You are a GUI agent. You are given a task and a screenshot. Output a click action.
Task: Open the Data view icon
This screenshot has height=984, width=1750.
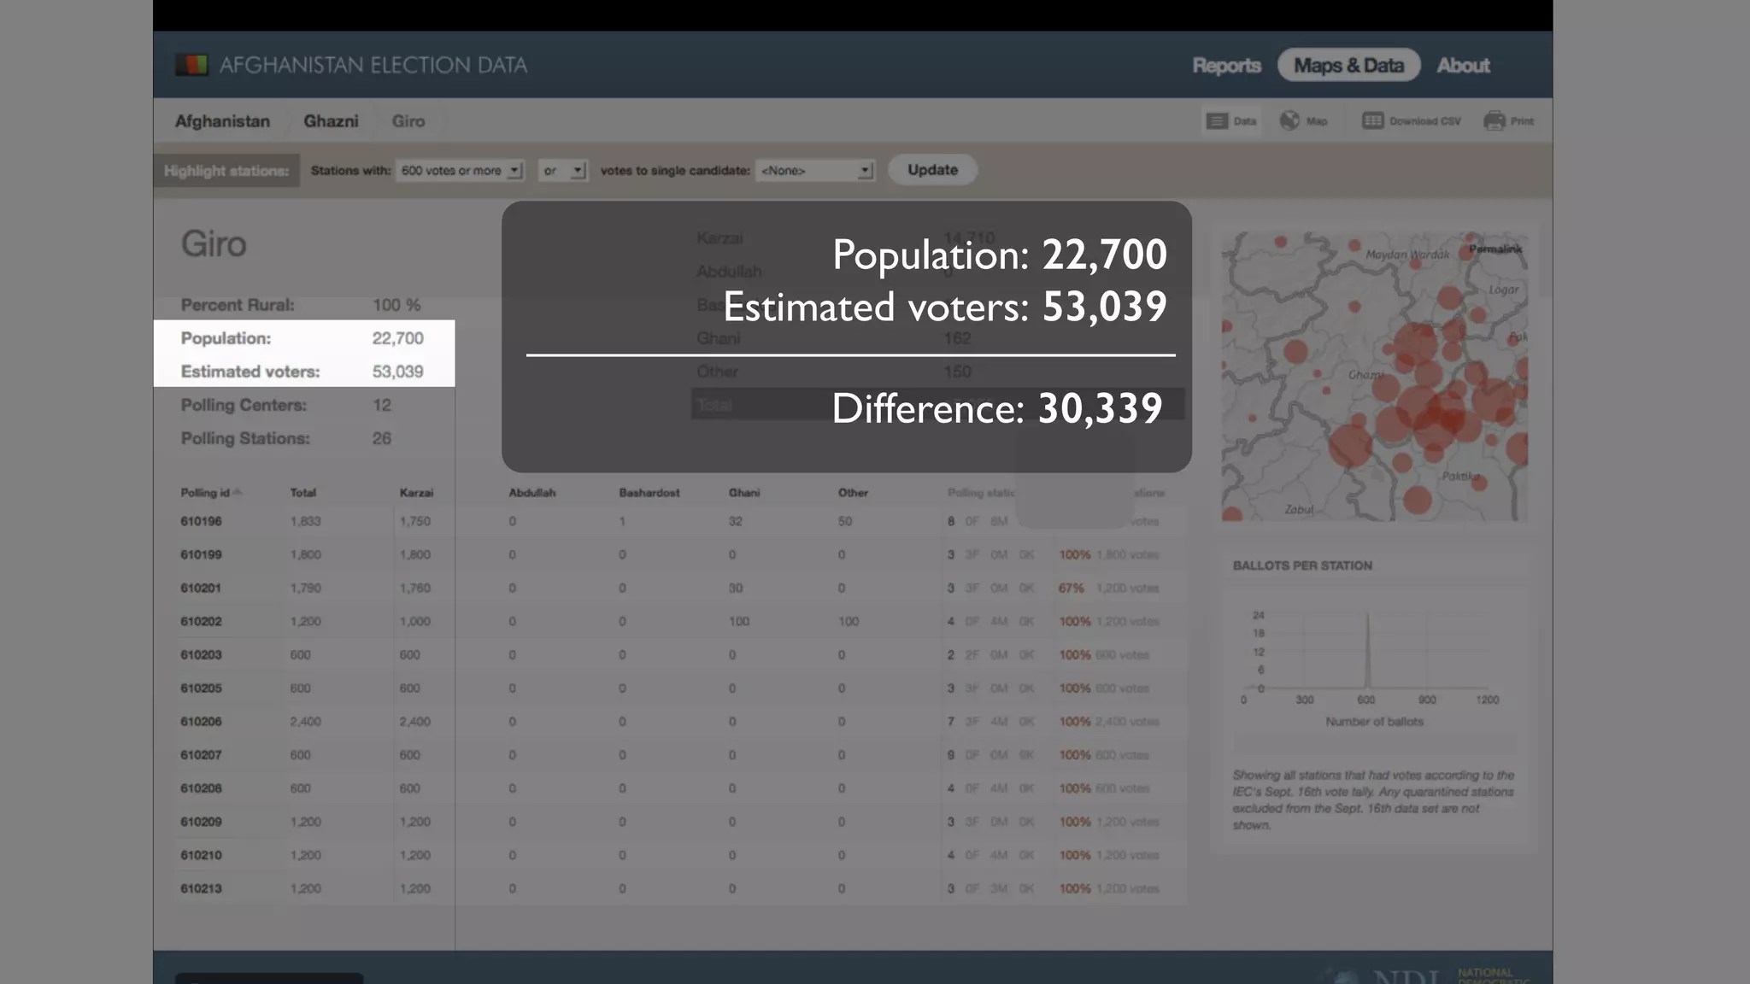pyautogui.click(x=1217, y=121)
